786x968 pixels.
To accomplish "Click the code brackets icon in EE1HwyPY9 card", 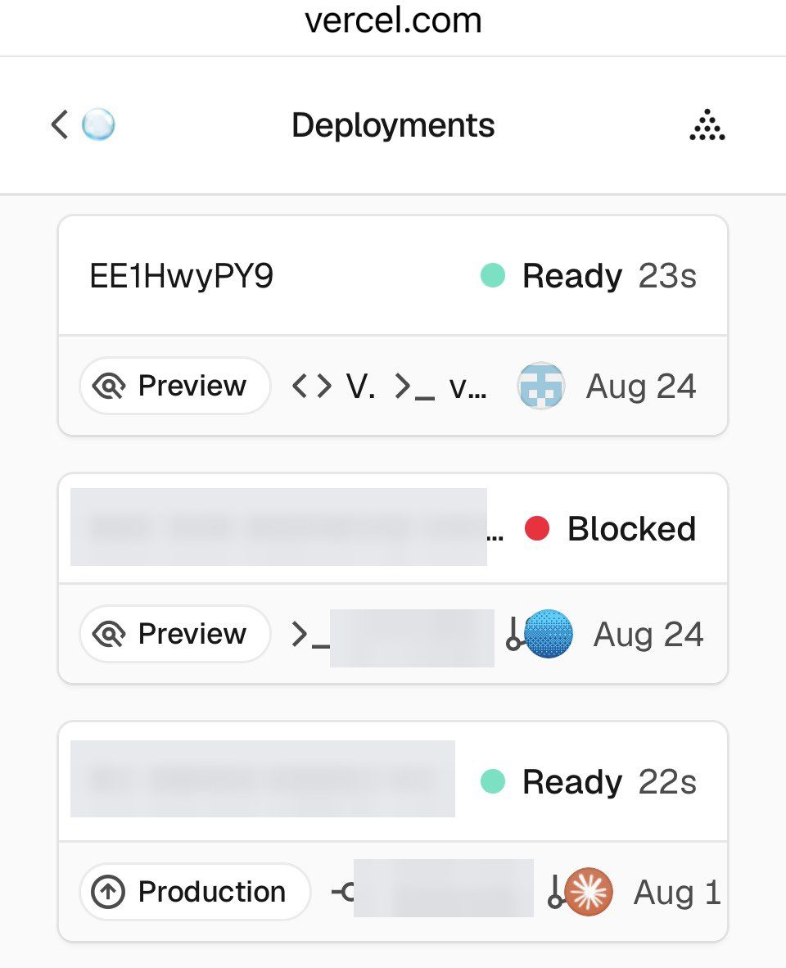I will 312,387.
